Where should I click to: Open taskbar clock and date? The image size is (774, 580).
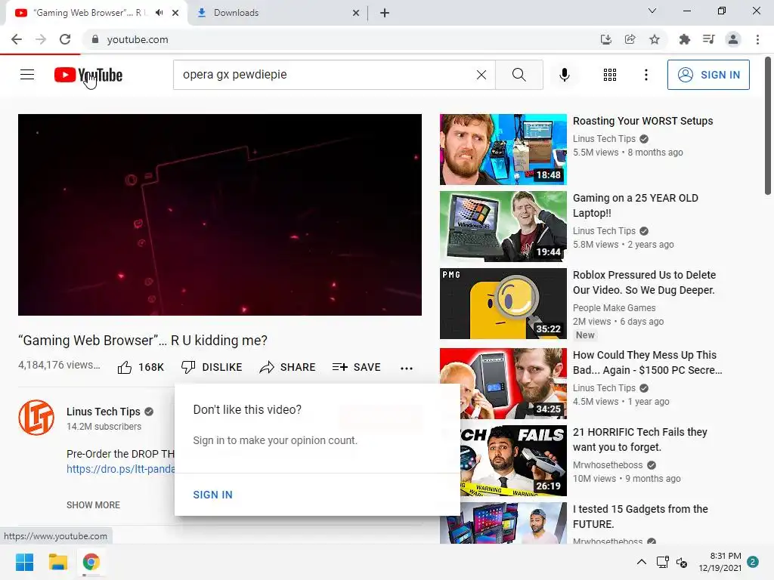tap(720, 562)
